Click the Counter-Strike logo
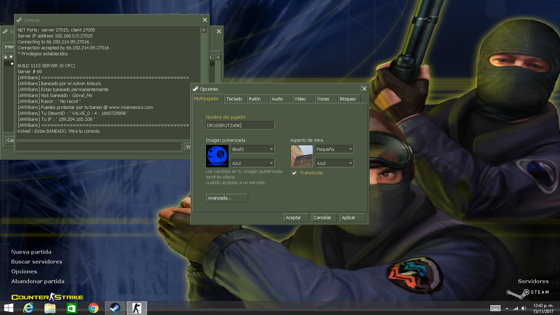The image size is (560, 315). 47,297
